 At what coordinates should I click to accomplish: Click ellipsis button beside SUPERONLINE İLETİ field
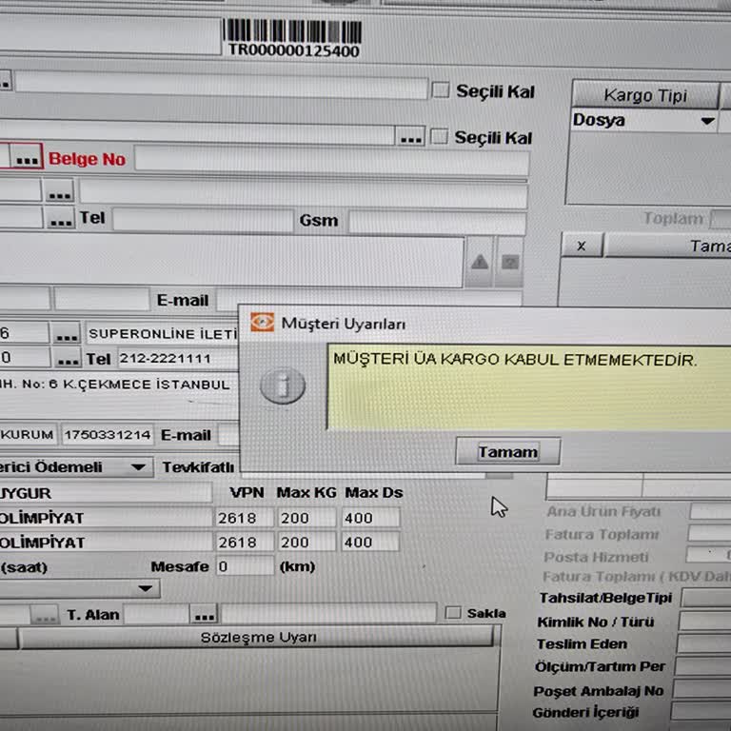(x=67, y=333)
